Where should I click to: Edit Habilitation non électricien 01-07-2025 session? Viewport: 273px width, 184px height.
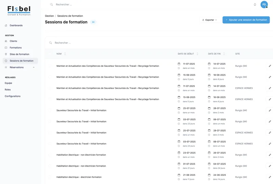[x=270, y=166]
